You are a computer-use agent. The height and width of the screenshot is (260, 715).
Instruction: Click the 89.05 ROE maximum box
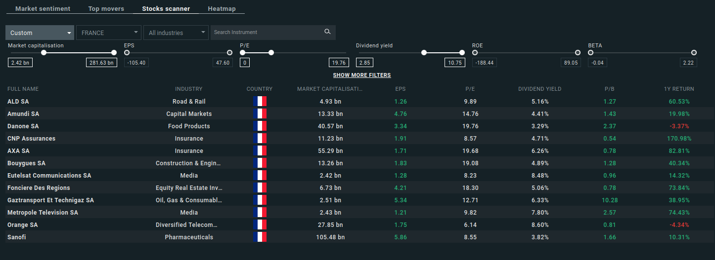(570, 63)
